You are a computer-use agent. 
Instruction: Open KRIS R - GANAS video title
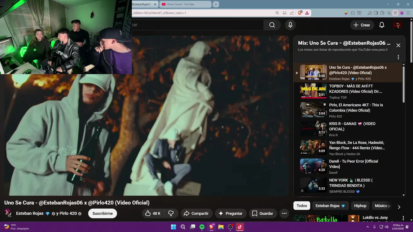(x=352, y=126)
